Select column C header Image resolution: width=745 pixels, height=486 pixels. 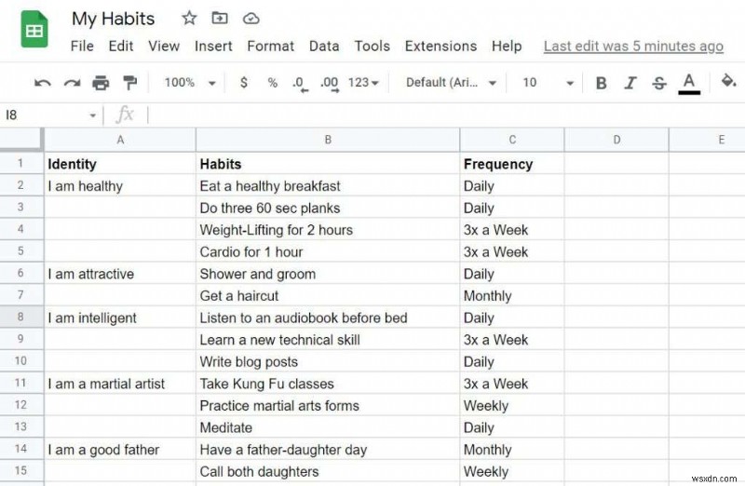click(512, 140)
